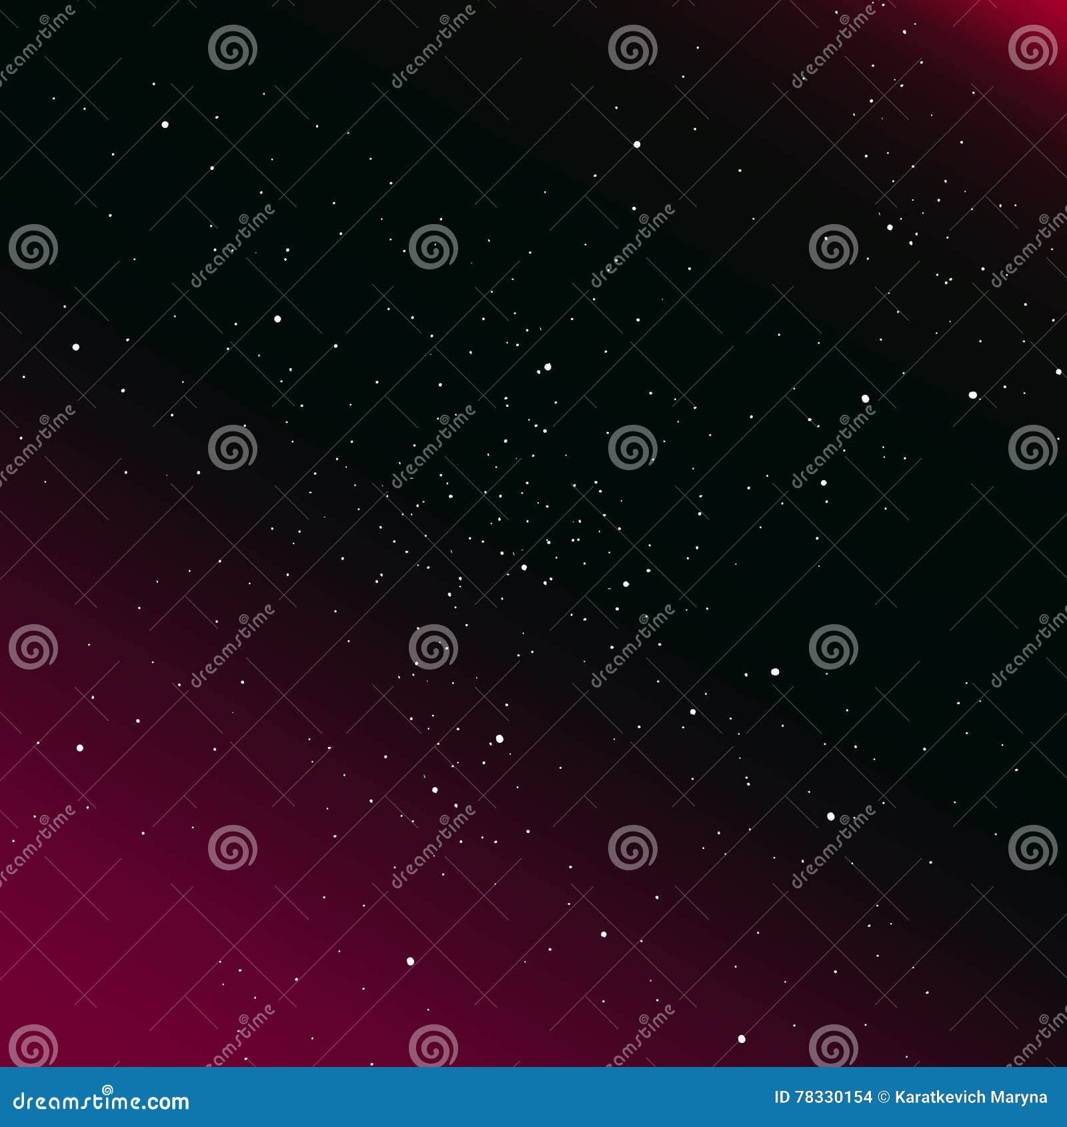Viewport: 1067px width, 1127px height.
Task: Select the image ID 78330154 text
Action: (x=824, y=1096)
